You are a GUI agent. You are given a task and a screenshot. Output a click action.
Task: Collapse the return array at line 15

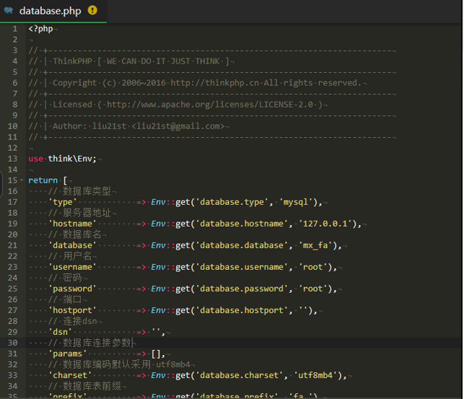click(22, 180)
